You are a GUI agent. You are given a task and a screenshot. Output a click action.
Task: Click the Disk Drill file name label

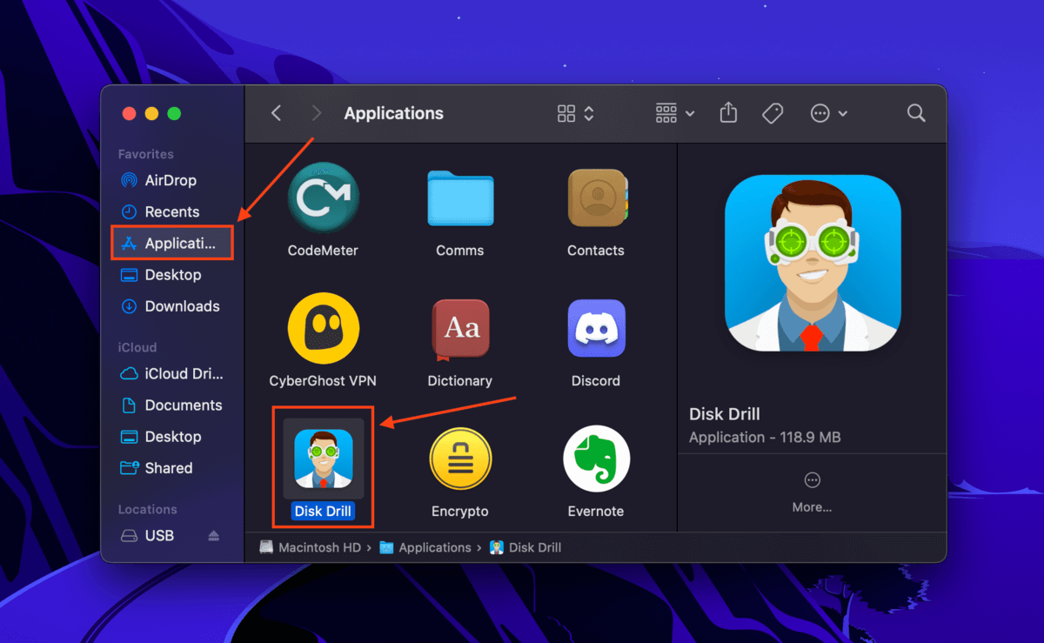pyautogui.click(x=323, y=511)
